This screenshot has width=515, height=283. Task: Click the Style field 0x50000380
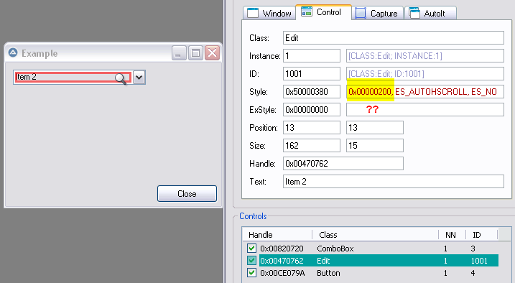(x=311, y=92)
